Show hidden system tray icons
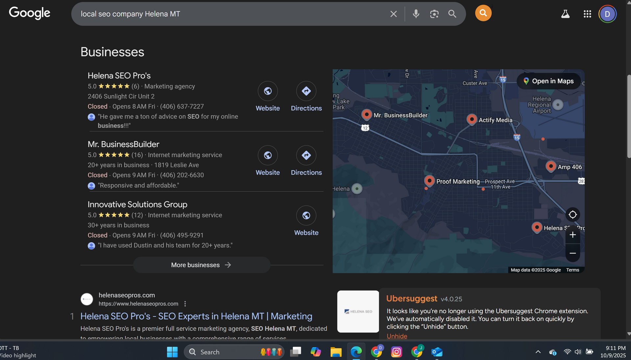This screenshot has width=631, height=360. (x=538, y=352)
